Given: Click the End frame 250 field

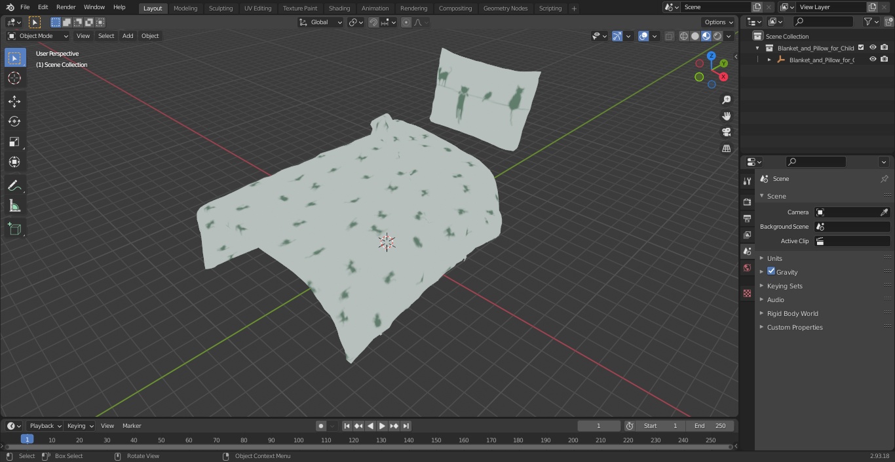Looking at the screenshot, I should click(710, 426).
